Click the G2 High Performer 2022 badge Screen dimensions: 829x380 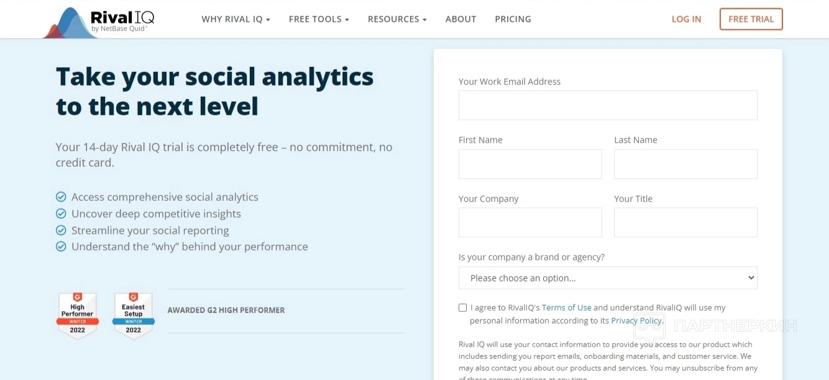pos(77,316)
